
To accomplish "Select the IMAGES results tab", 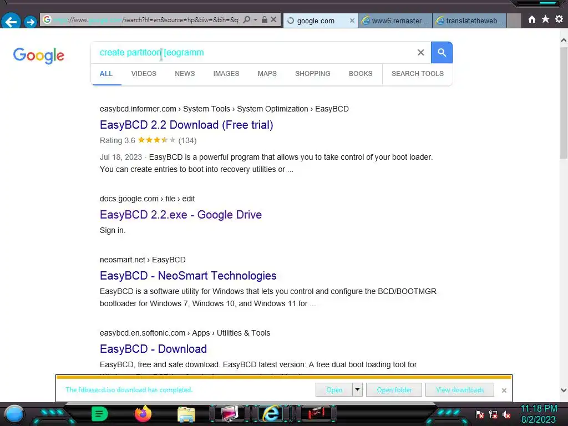I will pyautogui.click(x=226, y=74).
